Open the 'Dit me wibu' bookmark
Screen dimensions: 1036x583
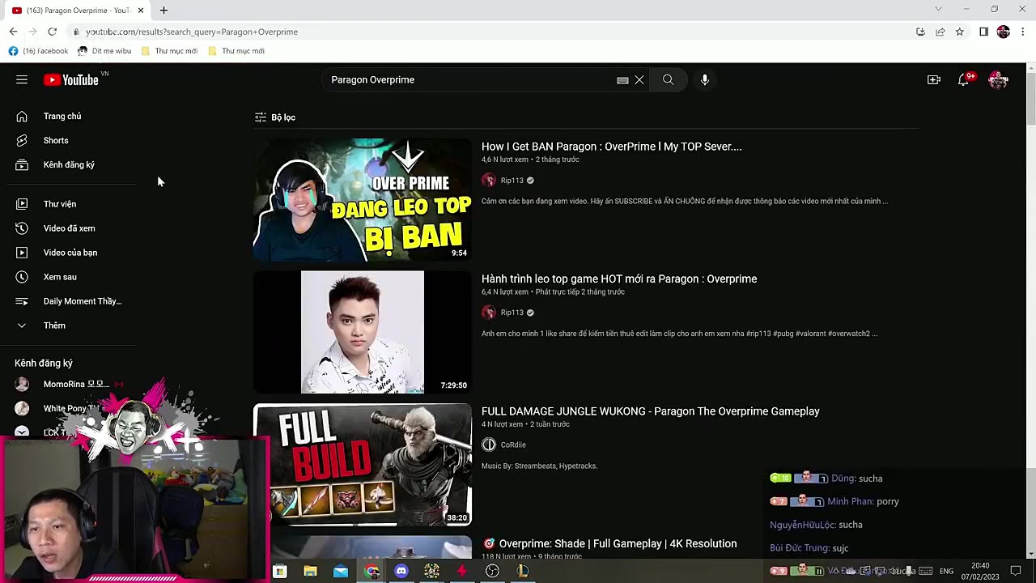(x=104, y=51)
